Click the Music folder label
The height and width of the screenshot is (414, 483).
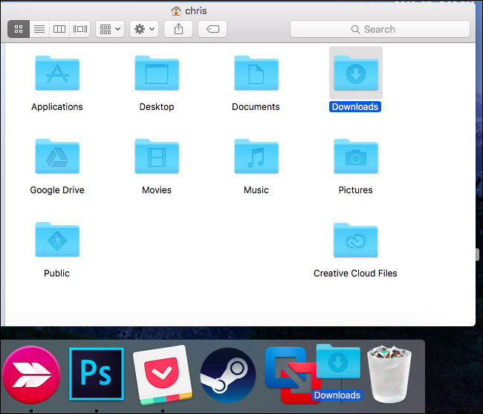pos(256,190)
